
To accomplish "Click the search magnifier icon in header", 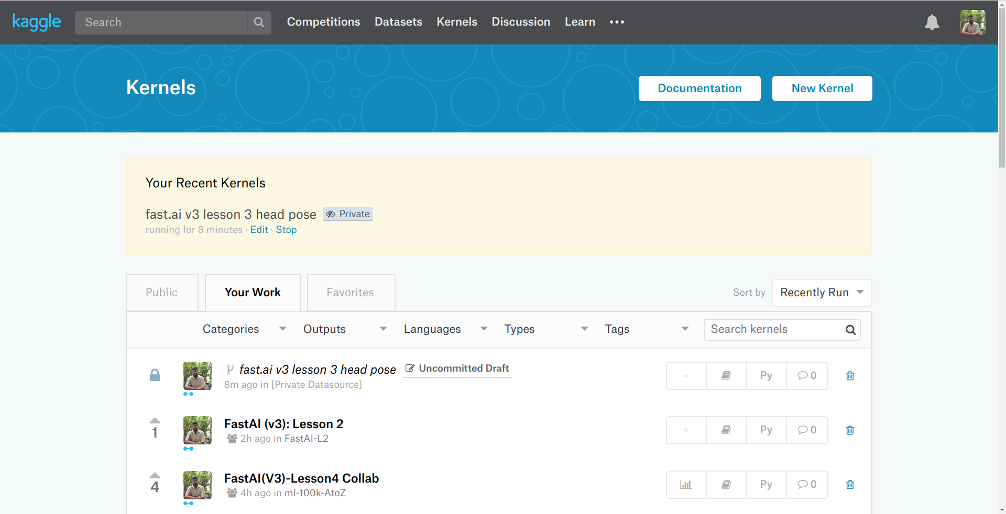I will 259,23.
